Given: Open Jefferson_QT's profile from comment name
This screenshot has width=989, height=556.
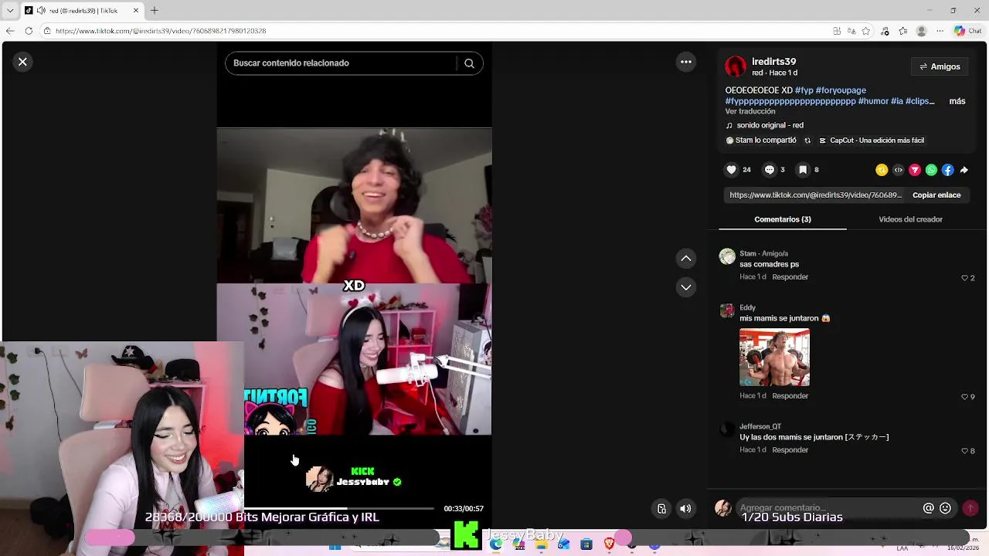Looking at the screenshot, I should coord(760,426).
